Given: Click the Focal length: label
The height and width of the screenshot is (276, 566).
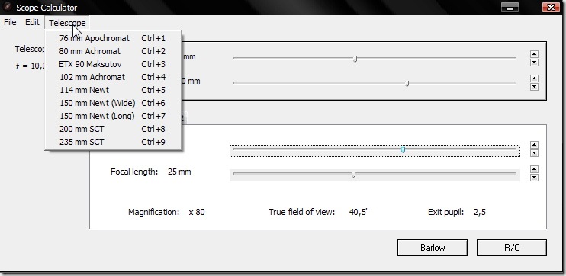Looking at the screenshot, I should (x=134, y=172).
